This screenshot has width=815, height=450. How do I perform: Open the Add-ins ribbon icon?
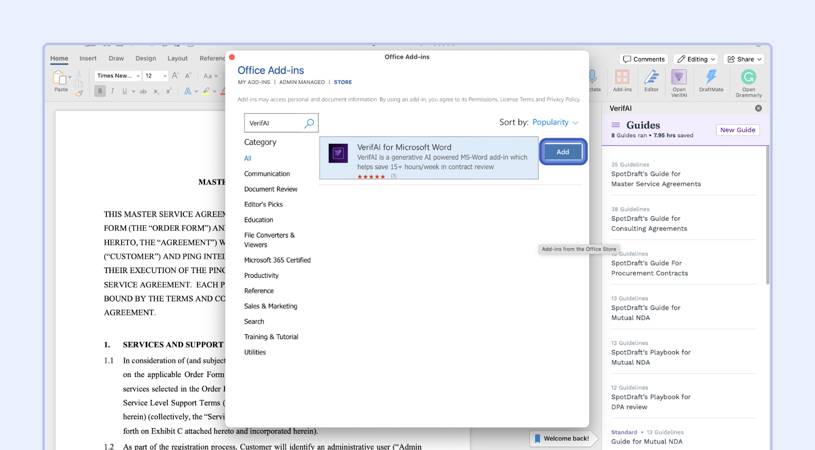622,77
